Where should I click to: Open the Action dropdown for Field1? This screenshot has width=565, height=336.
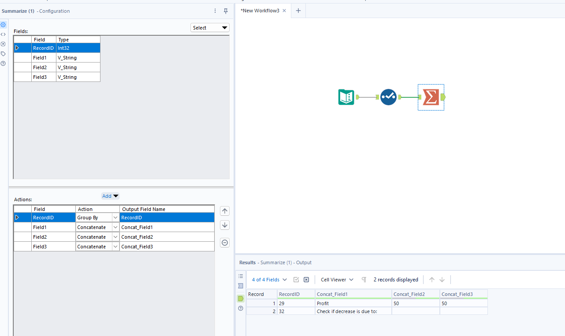[x=115, y=227]
